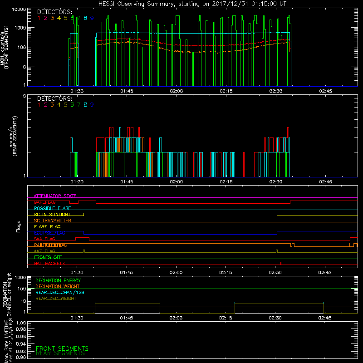Click the BAD_PACKETS flag label
Image resolution: width=363 pixels, height=363 pixels.
(x=49, y=263)
